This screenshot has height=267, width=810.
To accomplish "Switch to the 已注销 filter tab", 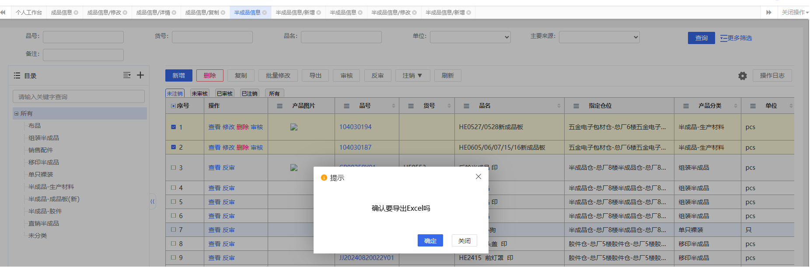I will [x=249, y=93].
